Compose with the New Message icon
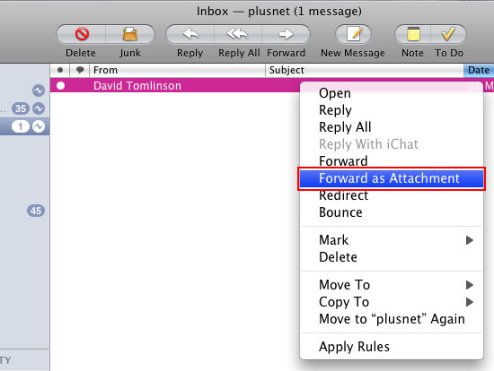Viewport: 494px width, 371px height. [354, 34]
